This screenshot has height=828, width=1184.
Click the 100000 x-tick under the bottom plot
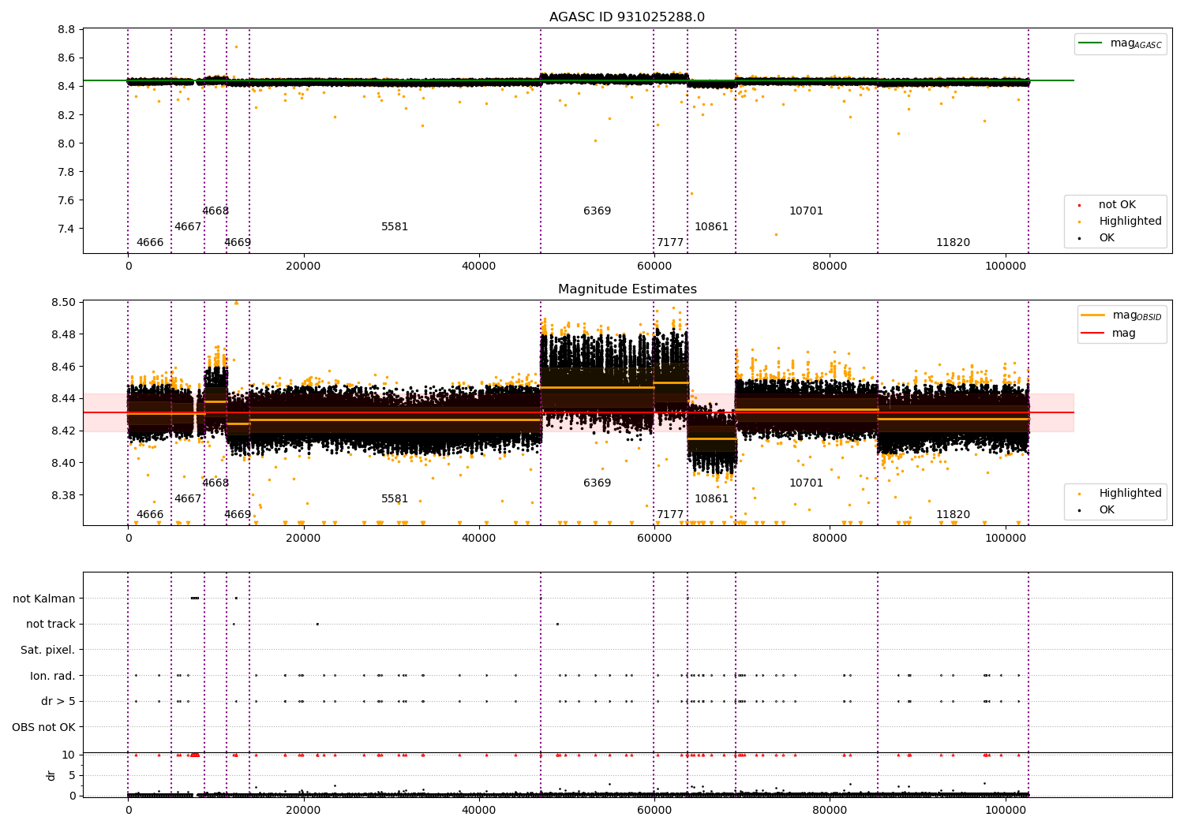tap(1005, 811)
